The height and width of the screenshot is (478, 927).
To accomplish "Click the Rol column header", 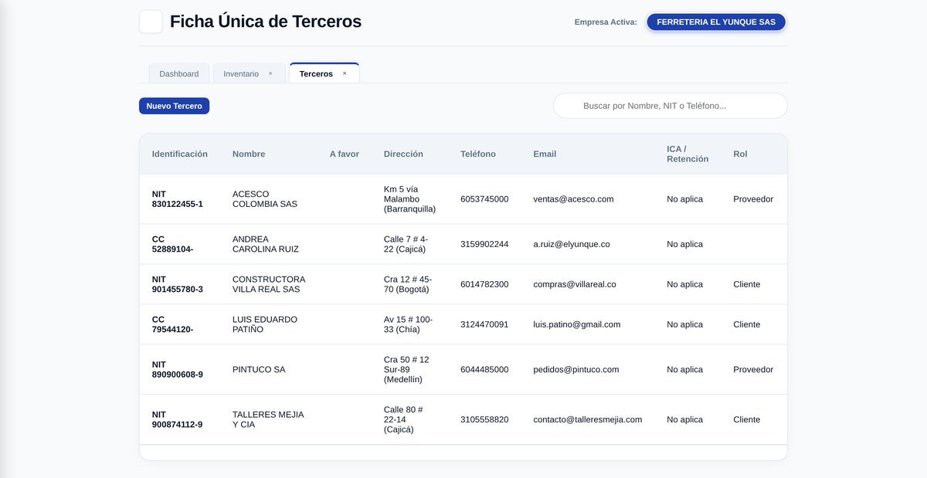I will coord(740,154).
